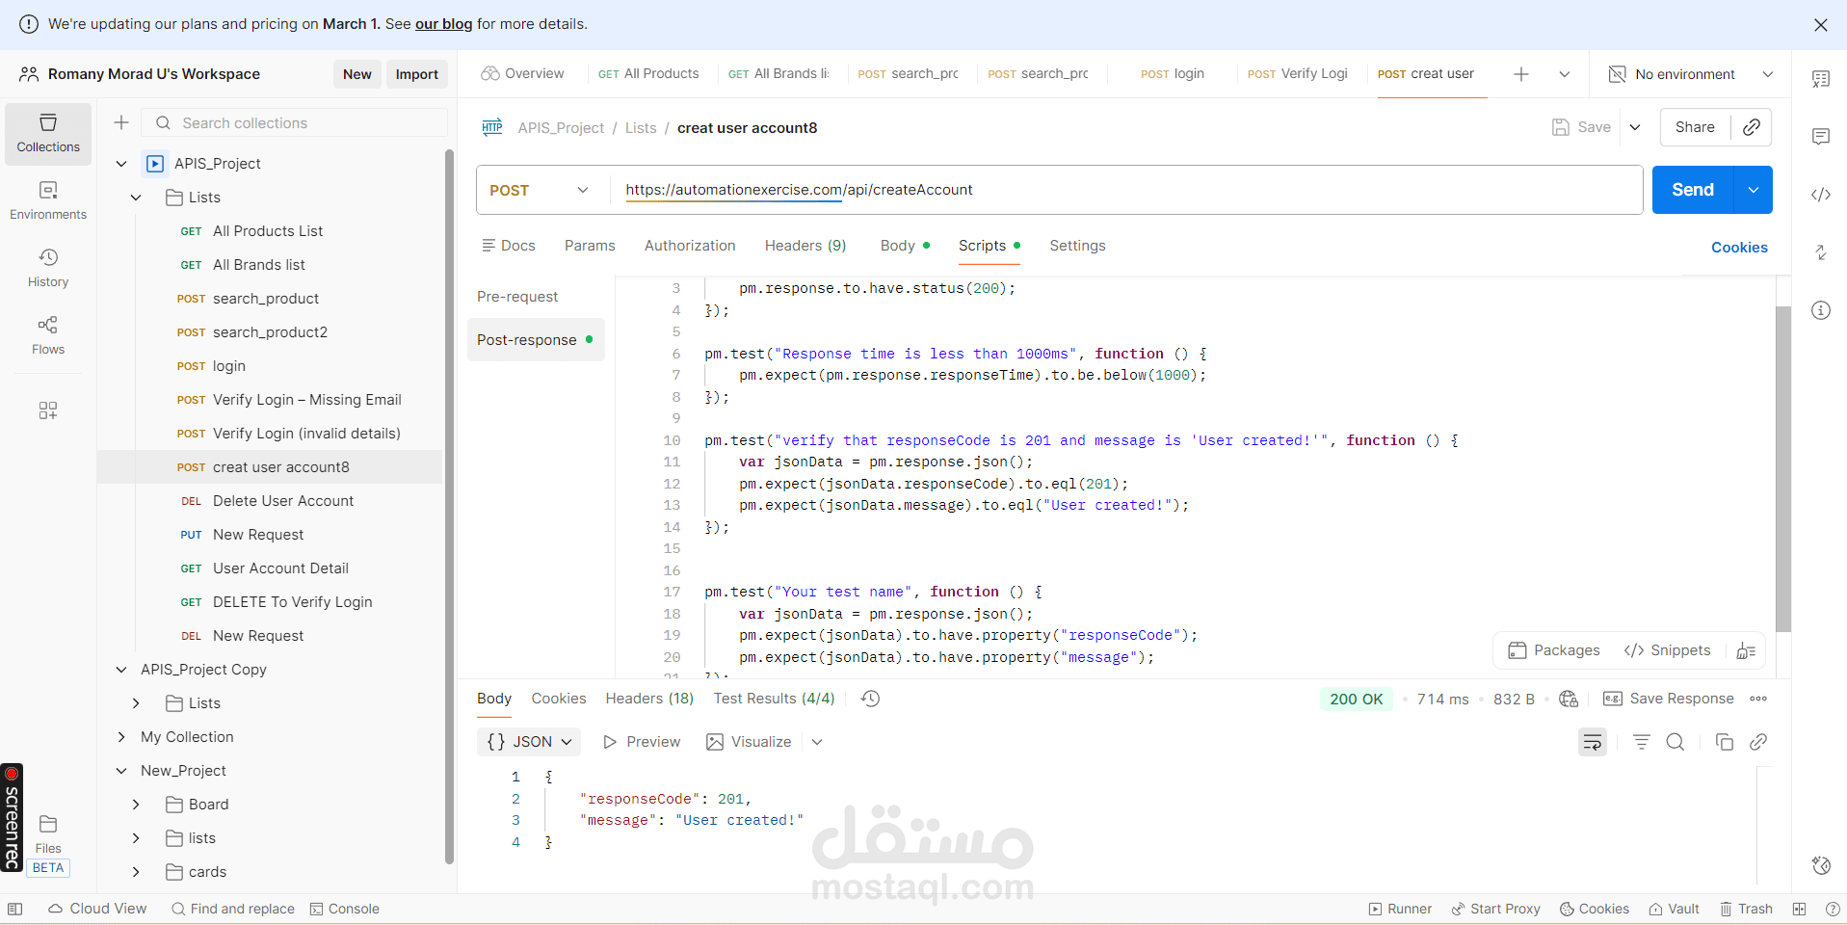
Task: Open a new request tab with plus
Action: [1521, 74]
